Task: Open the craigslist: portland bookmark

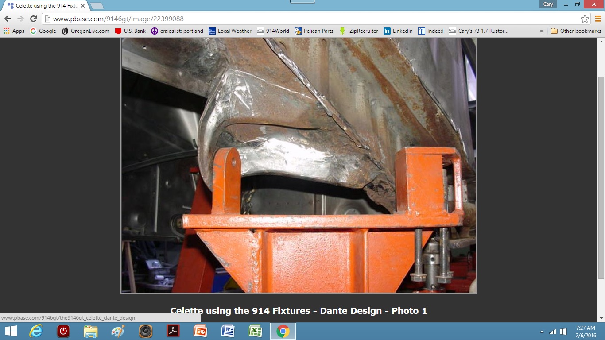Action: pos(177,31)
